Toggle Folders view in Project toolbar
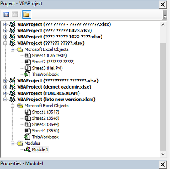Image resolution: width=170 pixels, height=169 pixels. (x=27, y=14)
